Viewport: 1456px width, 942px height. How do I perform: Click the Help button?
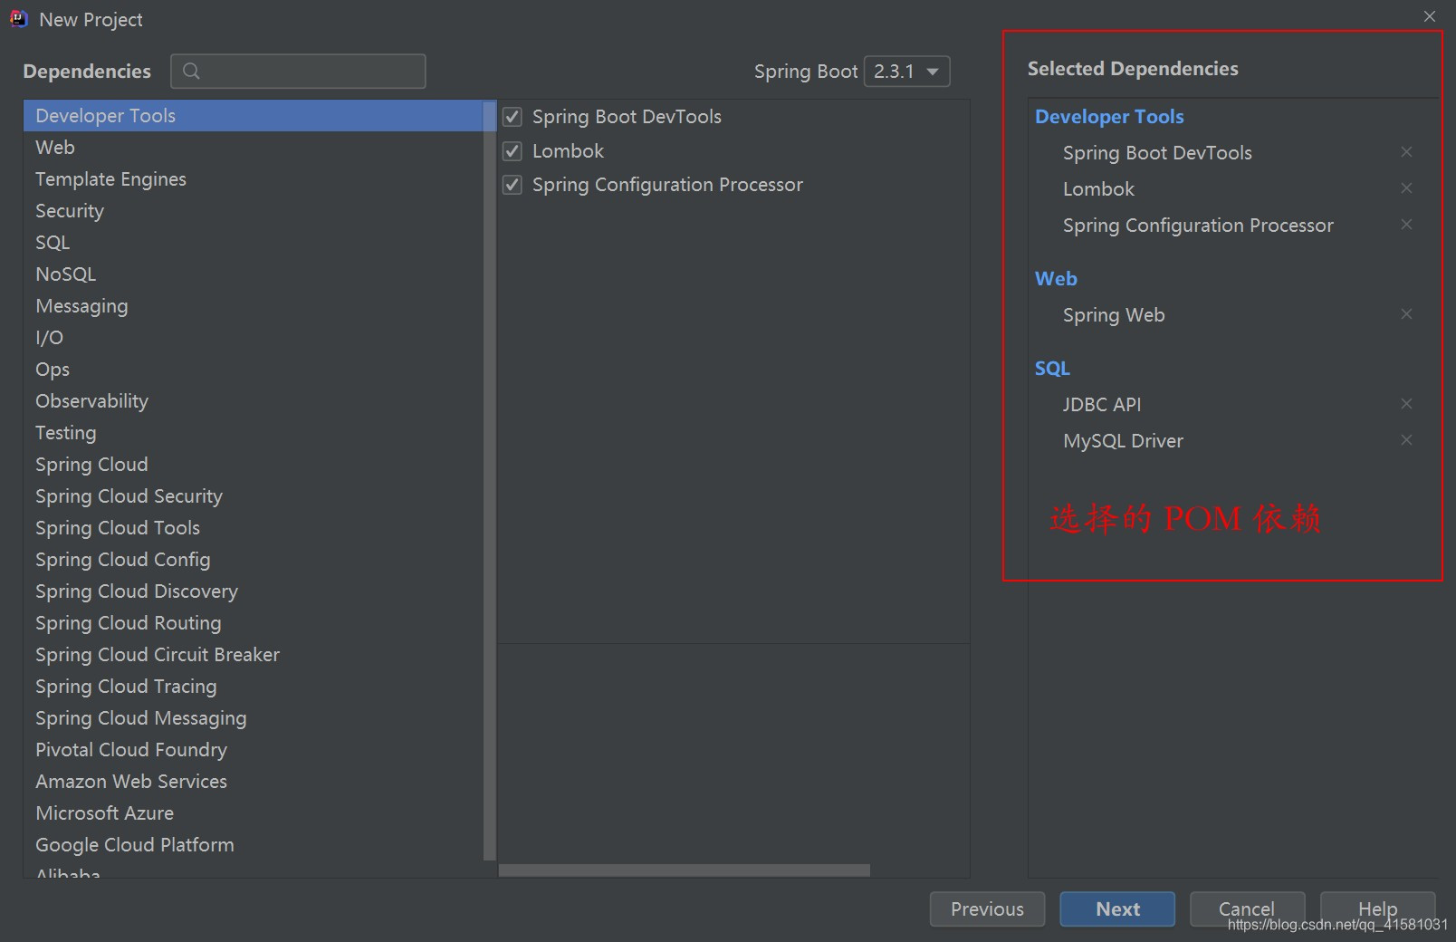point(1377,908)
